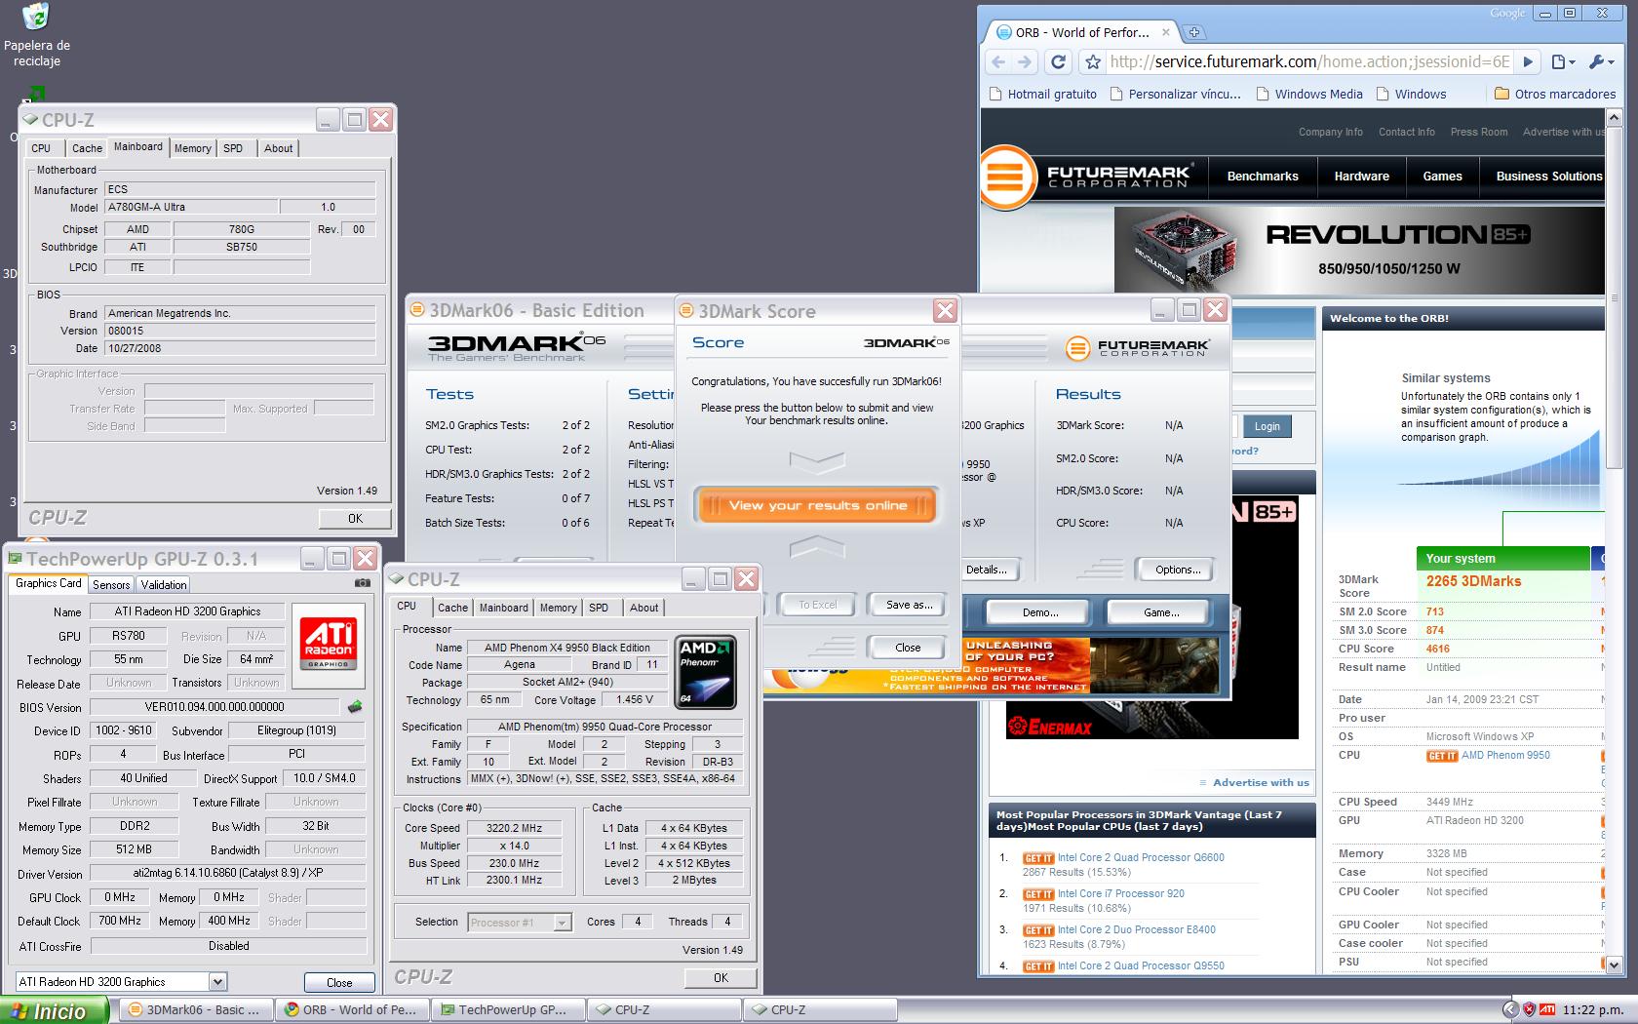This screenshot has height=1024, width=1638.
Task: Click the red shield tray icon
Action: pos(1529,1010)
